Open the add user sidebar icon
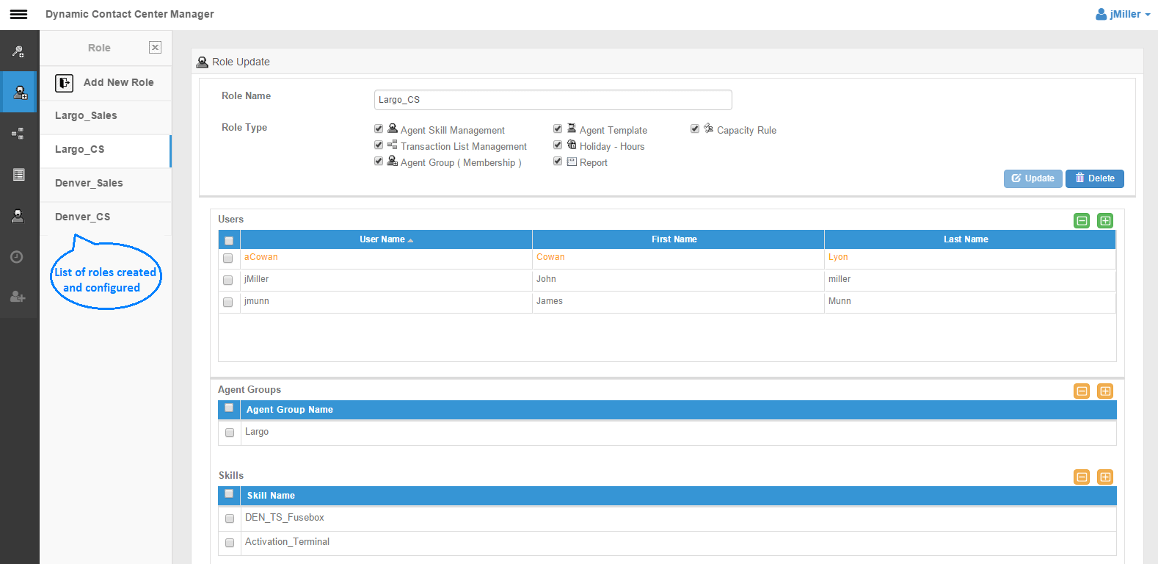1158x564 pixels. pos(18,297)
